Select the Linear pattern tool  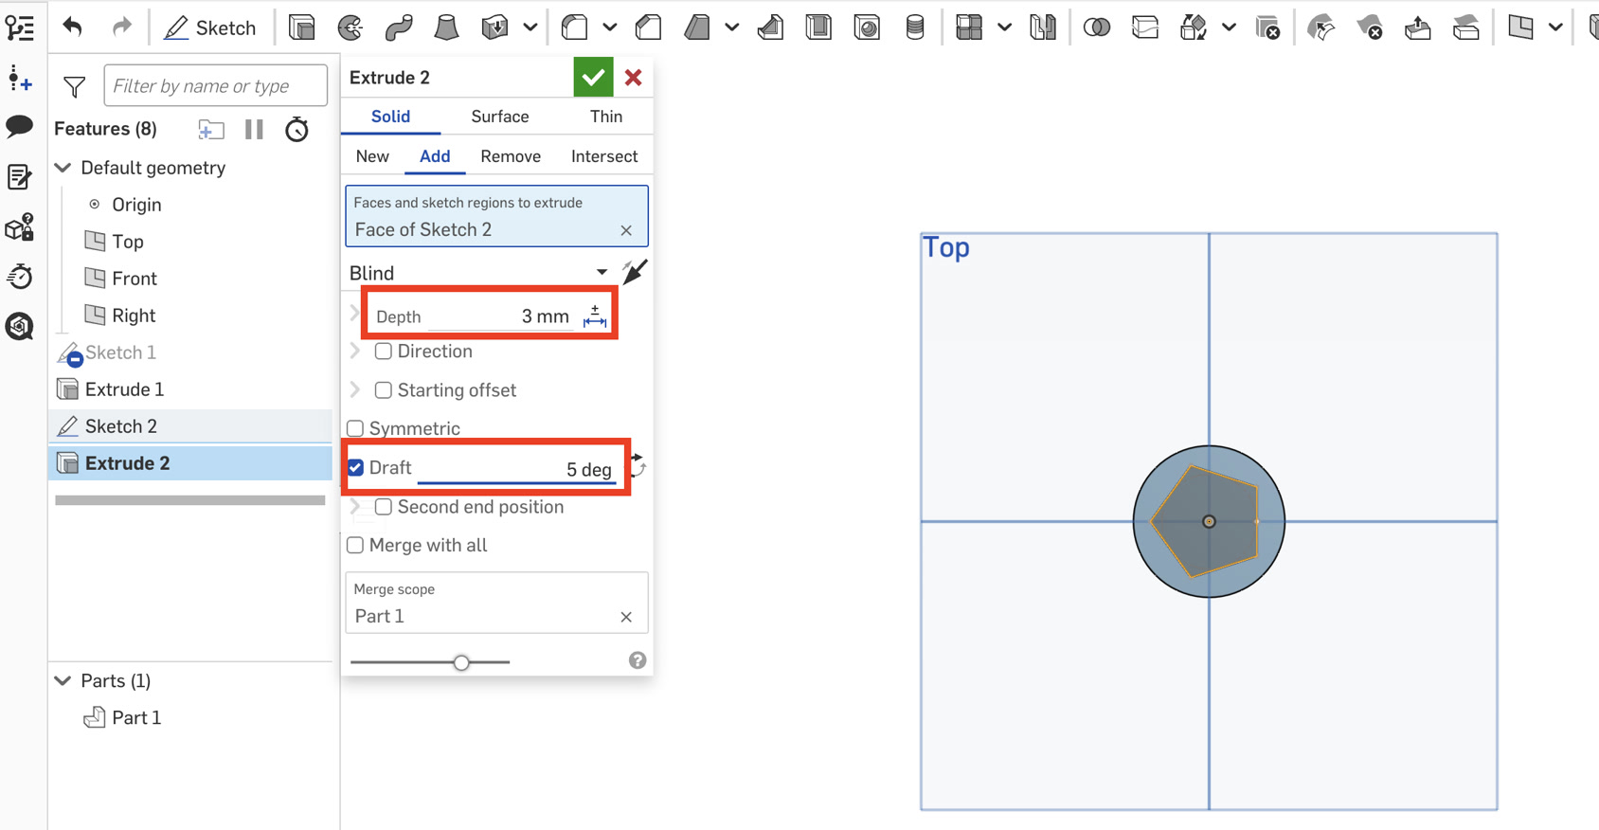[x=969, y=27]
